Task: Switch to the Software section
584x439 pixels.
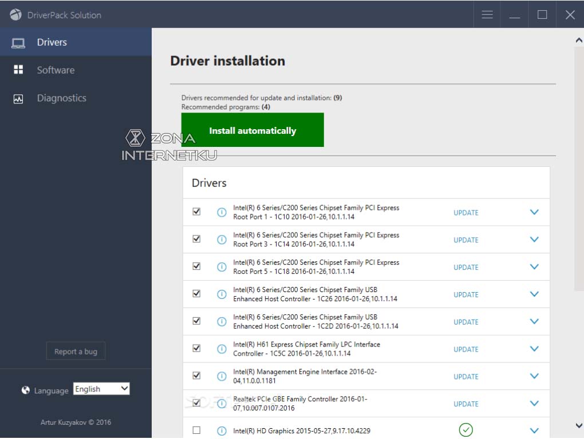Action: point(56,70)
